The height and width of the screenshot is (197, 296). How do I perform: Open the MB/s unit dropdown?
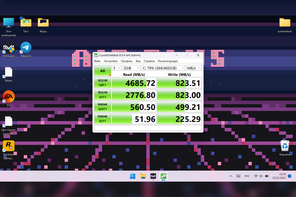[194, 68]
